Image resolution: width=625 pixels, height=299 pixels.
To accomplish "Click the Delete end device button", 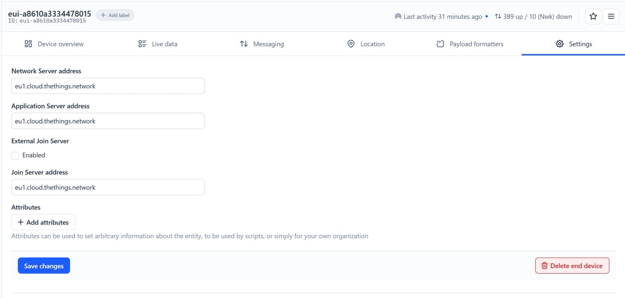I will (x=572, y=266).
